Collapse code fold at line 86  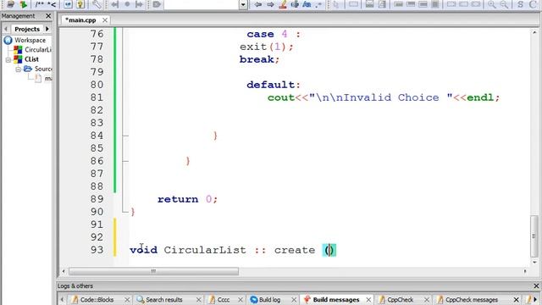(125, 161)
